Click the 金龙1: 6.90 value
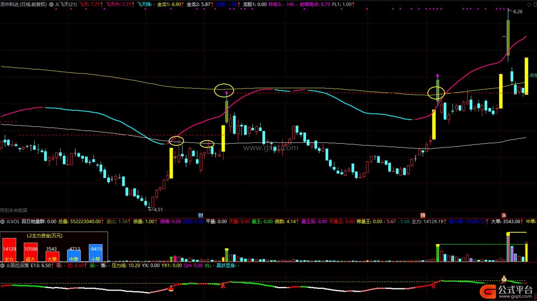 click(171, 4)
